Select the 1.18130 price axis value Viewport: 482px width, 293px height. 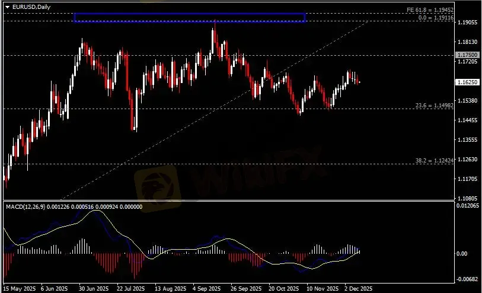pyautogui.click(x=468, y=42)
